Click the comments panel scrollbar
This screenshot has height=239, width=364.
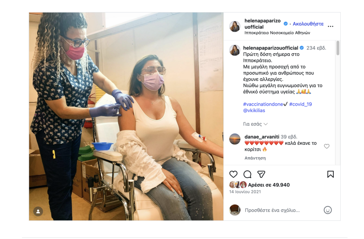coord(338,48)
